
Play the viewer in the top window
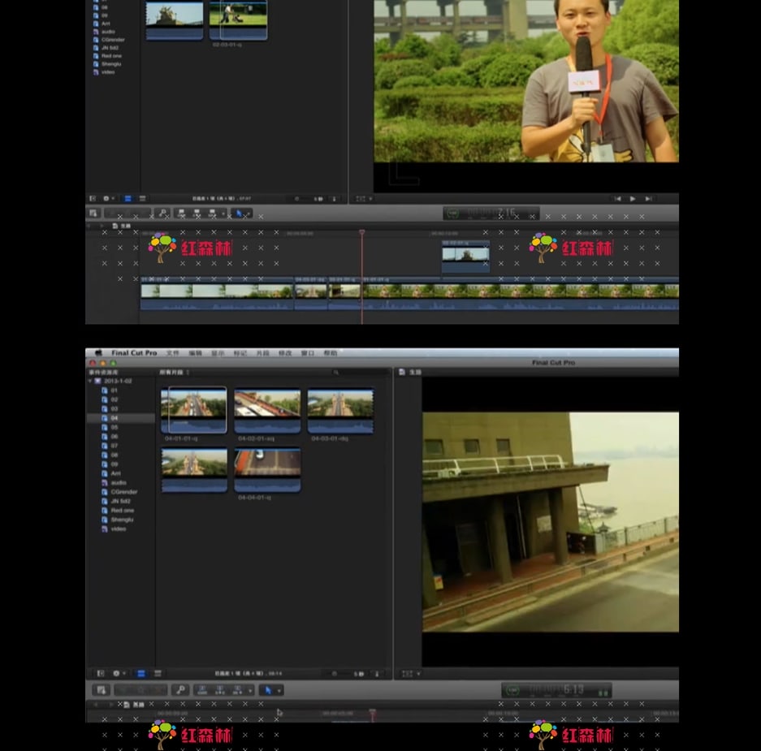click(x=633, y=198)
